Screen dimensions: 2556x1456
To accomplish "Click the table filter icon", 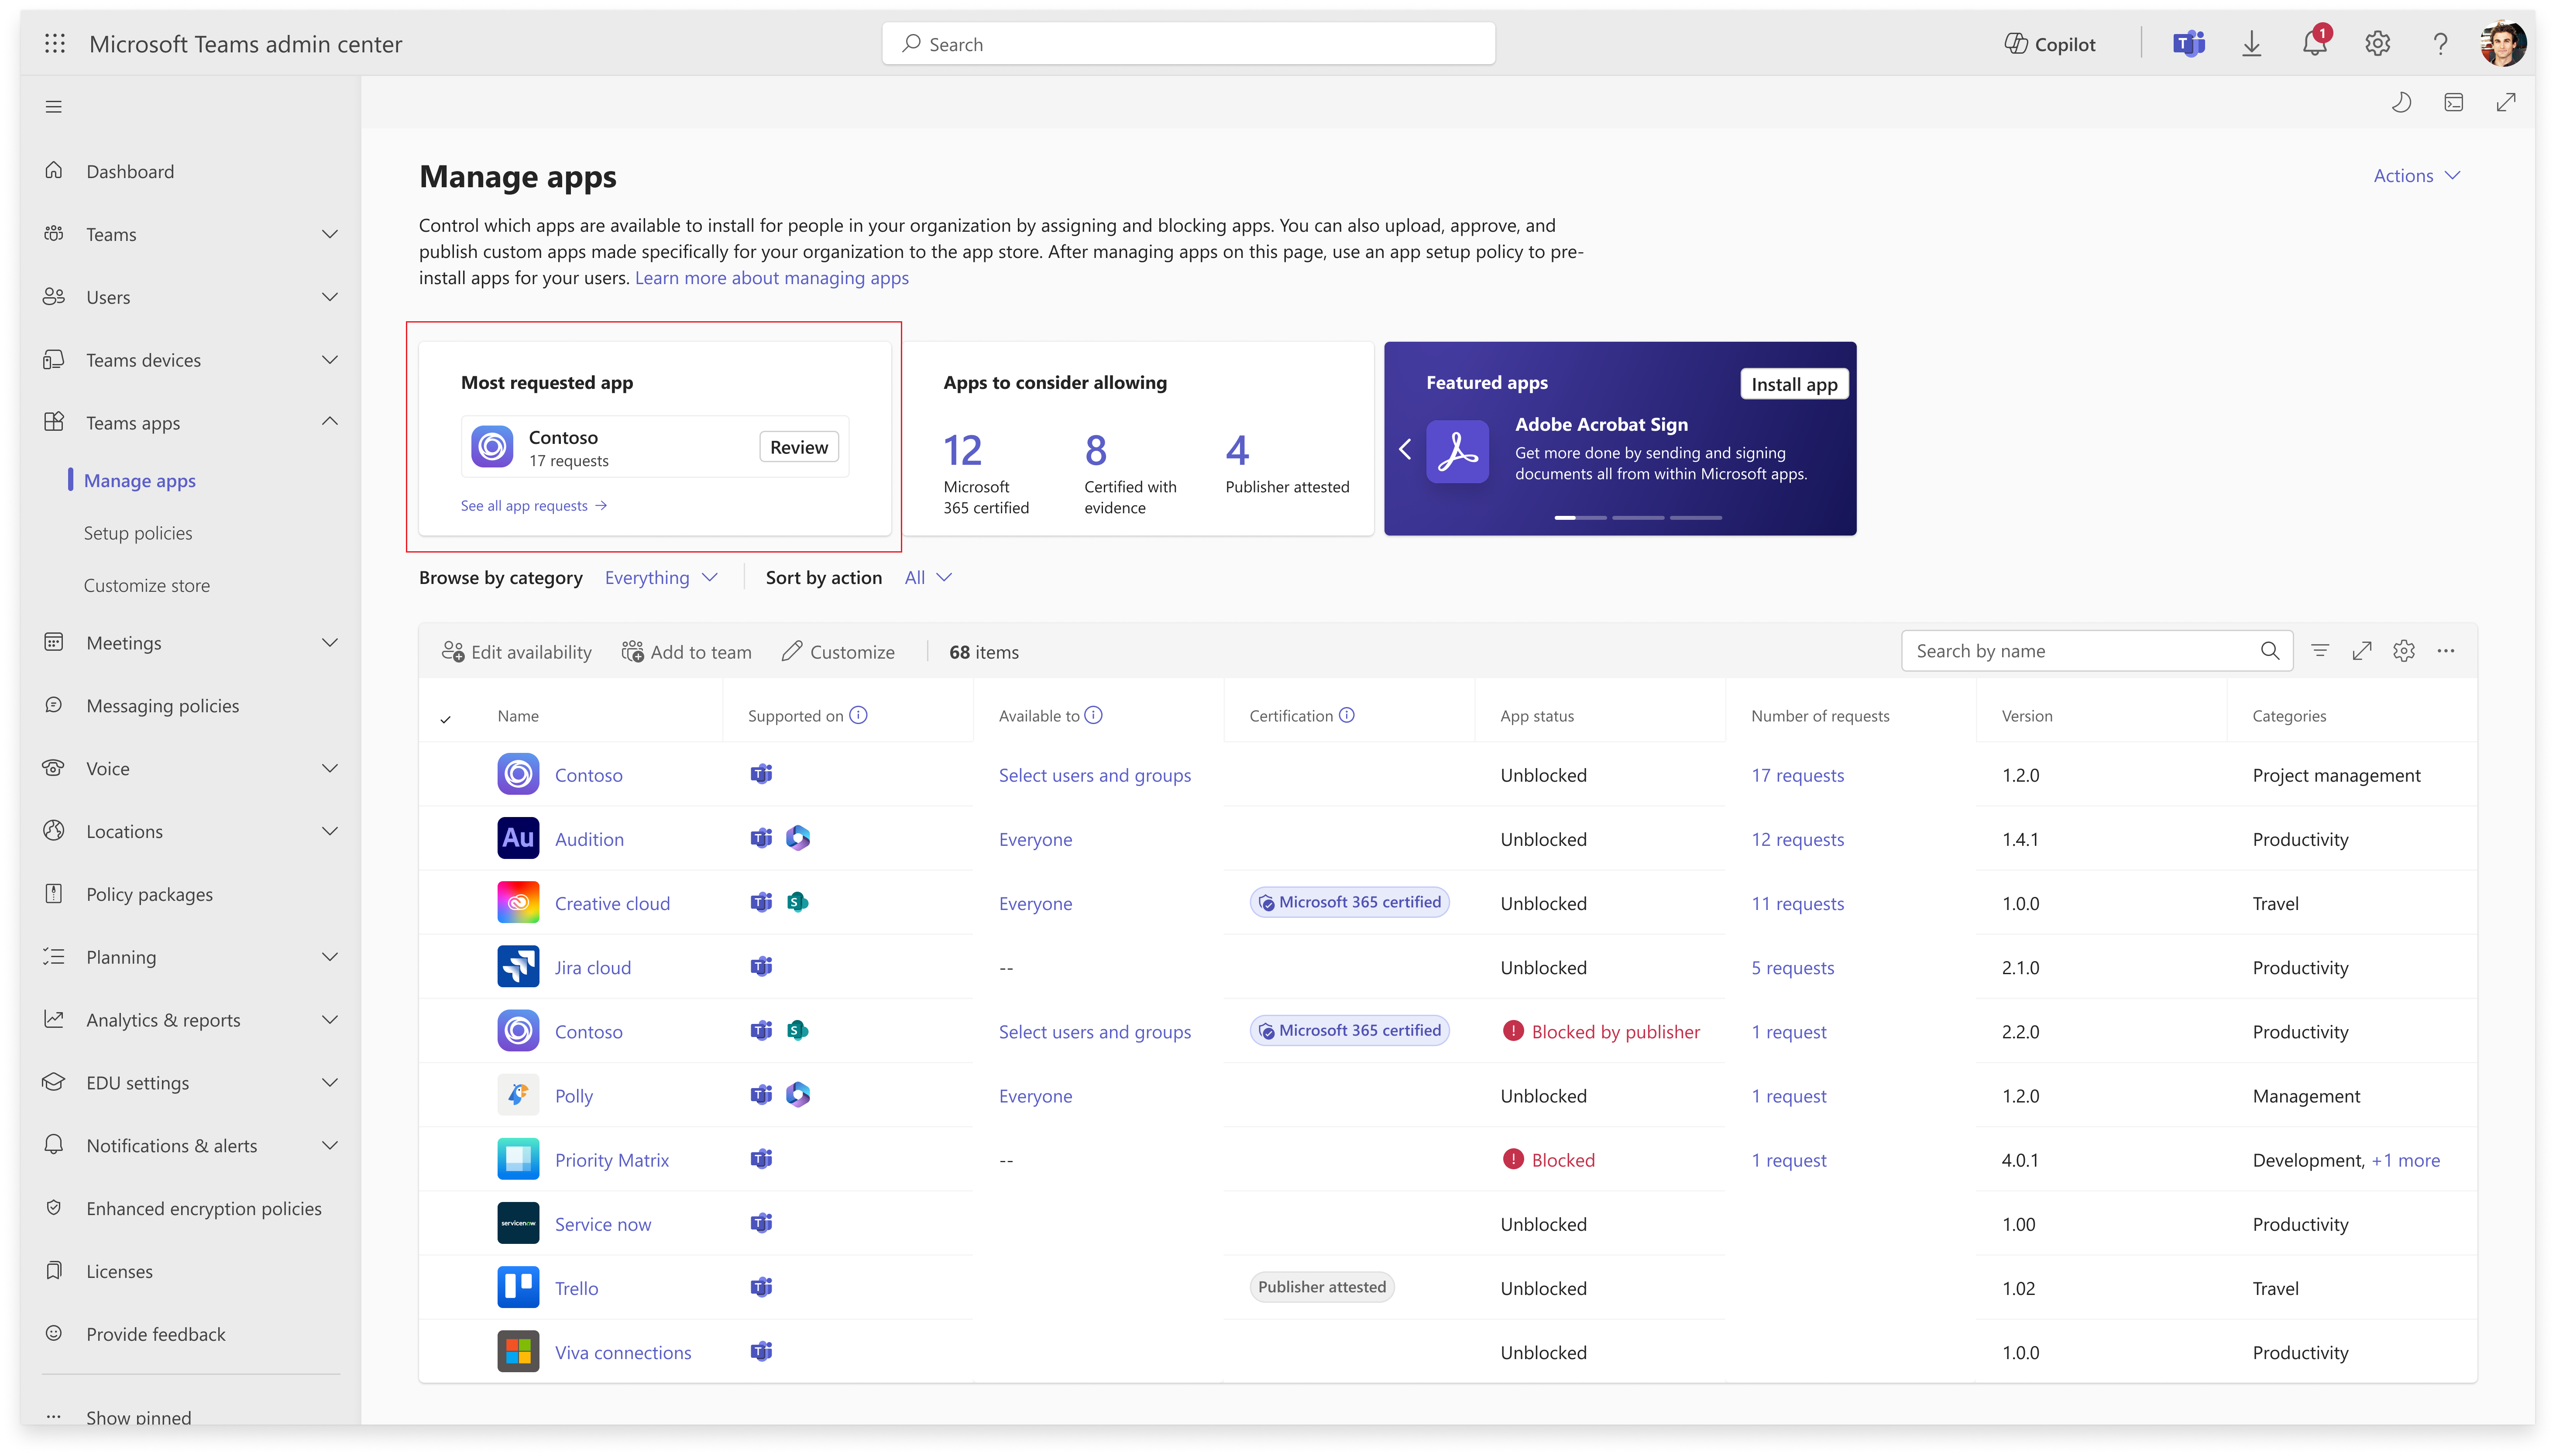I will pos(2320,651).
